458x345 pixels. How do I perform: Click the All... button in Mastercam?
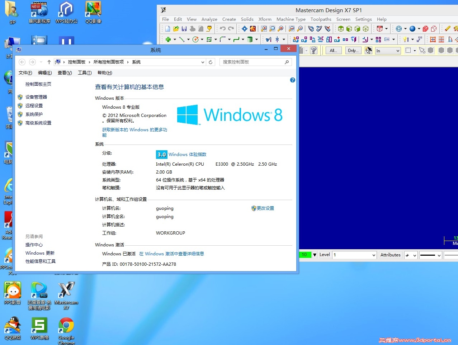point(333,51)
